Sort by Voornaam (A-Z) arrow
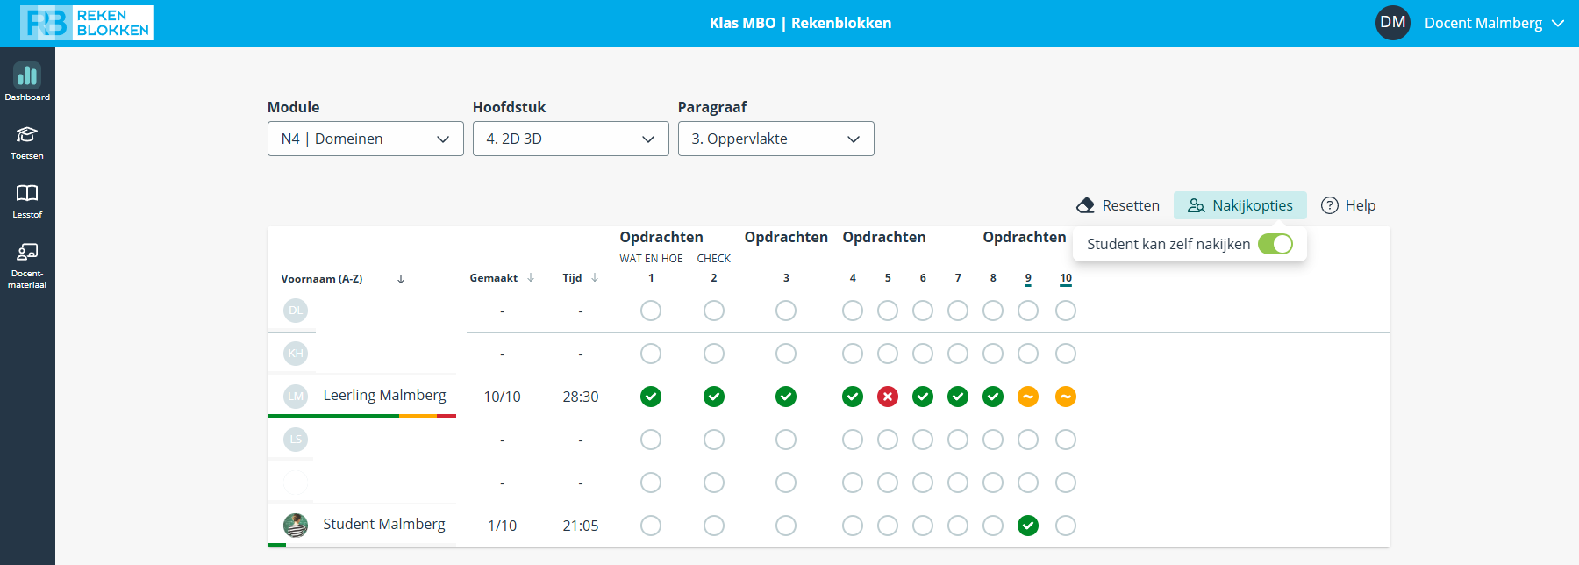1579x565 pixels. (x=401, y=279)
